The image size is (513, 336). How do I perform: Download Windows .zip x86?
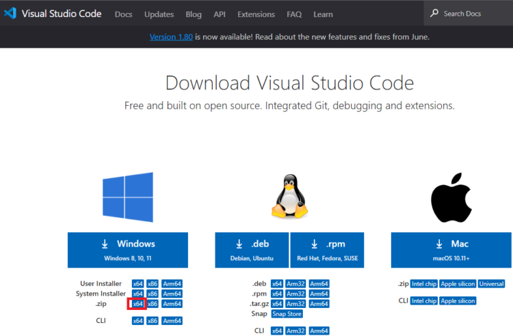[153, 304]
